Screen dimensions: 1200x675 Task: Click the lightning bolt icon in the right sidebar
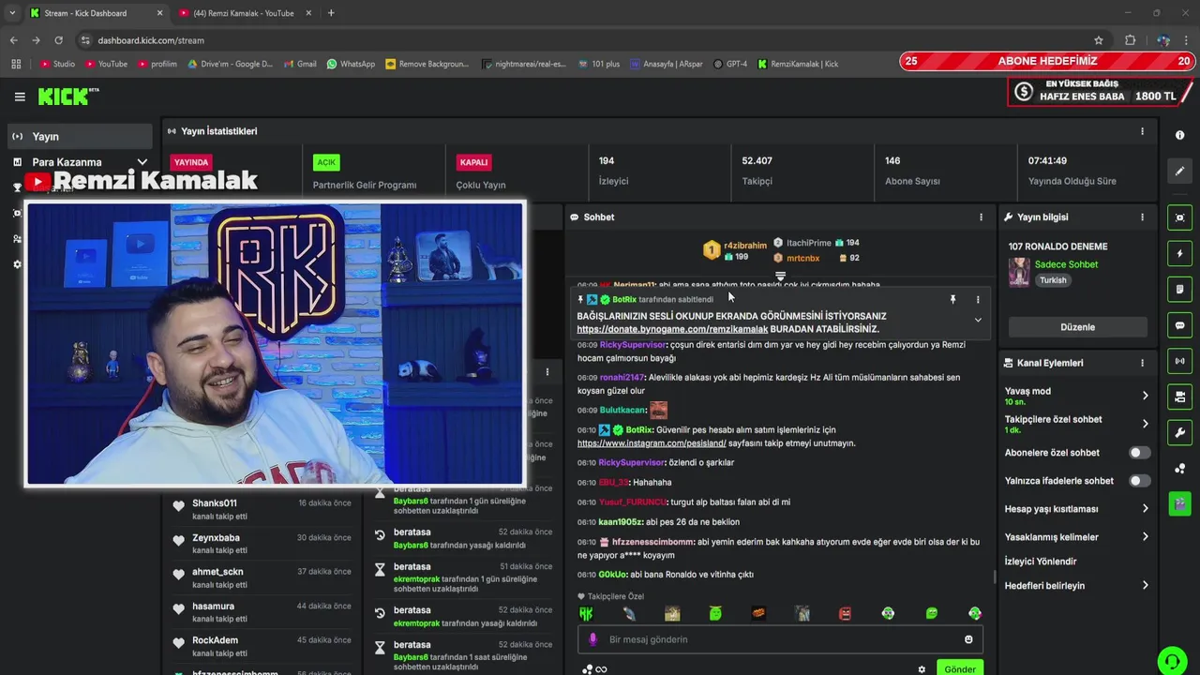click(1179, 254)
